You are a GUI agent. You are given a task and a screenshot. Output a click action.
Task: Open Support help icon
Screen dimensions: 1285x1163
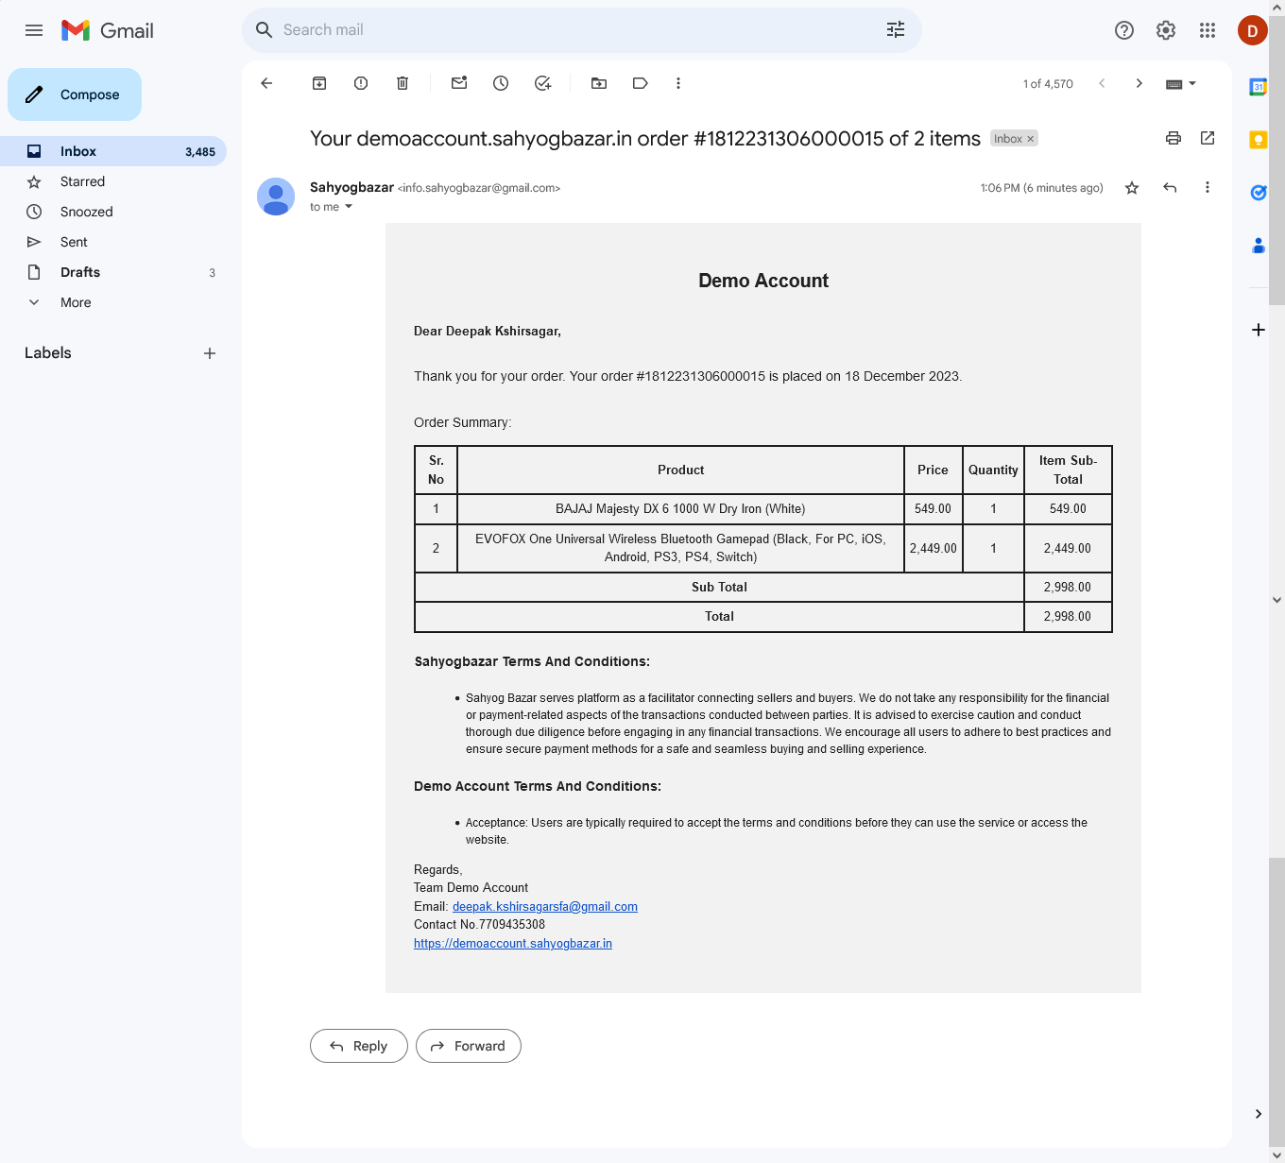point(1124,30)
